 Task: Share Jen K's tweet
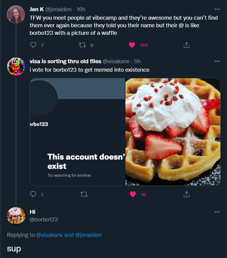coord(186,45)
